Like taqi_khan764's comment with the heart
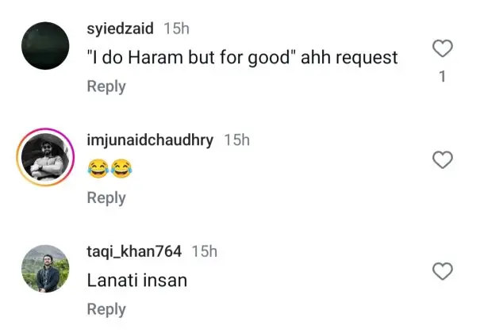This screenshot has width=480, height=333. pos(443,273)
